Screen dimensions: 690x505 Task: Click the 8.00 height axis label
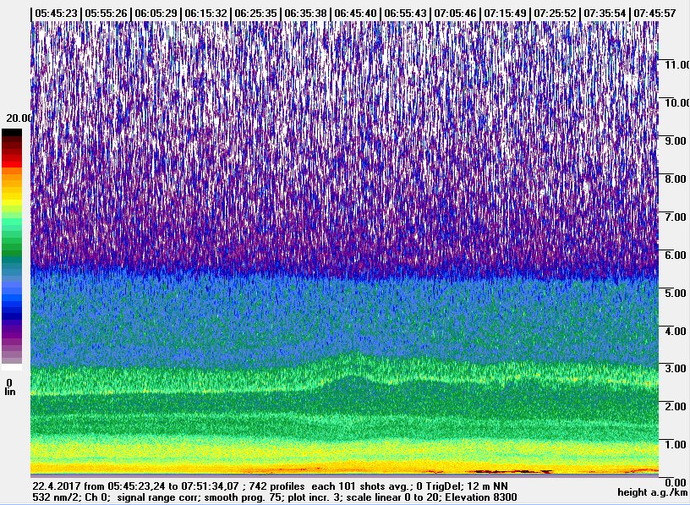click(676, 178)
